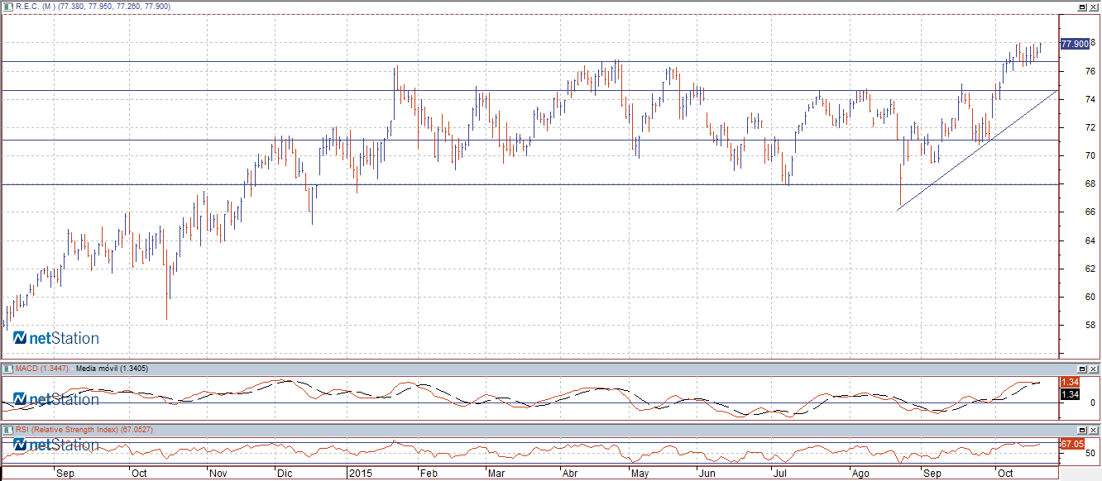Select the MACD (1.3447) label
The height and width of the screenshot is (481, 1102).
point(42,368)
